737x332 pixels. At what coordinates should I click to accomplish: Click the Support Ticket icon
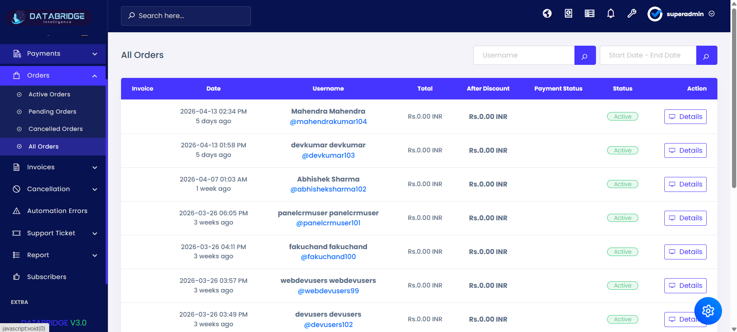point(17,233)
